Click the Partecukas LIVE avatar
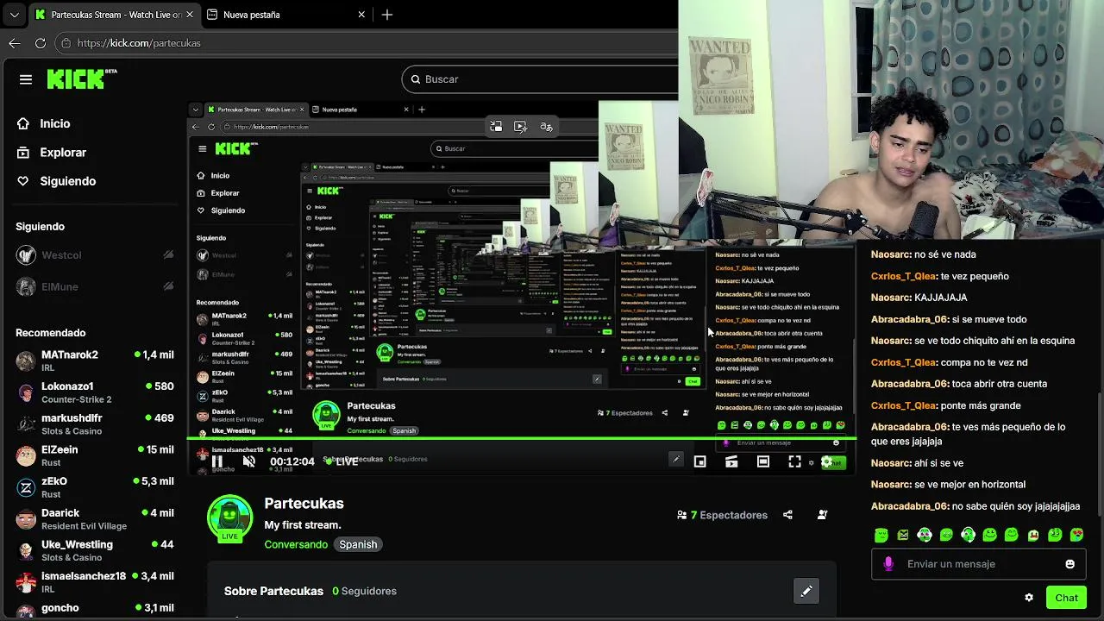The height and width of the screenshot is (621, 1104). tap(229, 517)
